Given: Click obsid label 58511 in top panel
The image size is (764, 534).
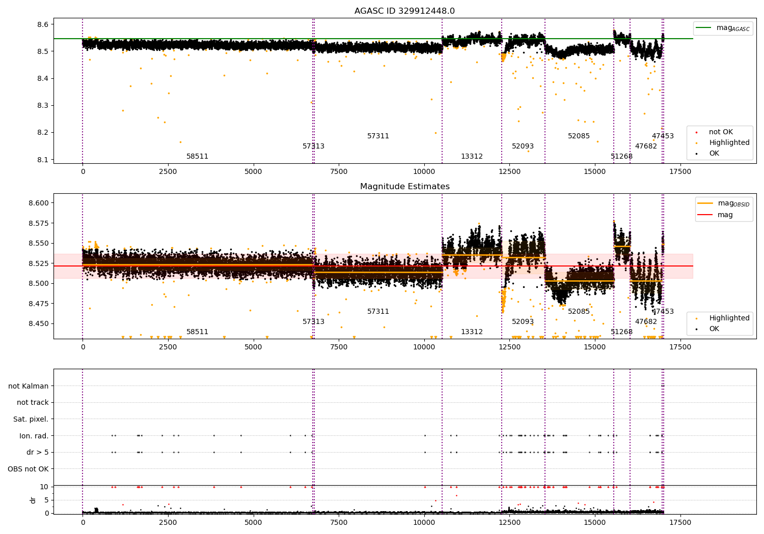Looking at the screenshot, I should 197,156.
